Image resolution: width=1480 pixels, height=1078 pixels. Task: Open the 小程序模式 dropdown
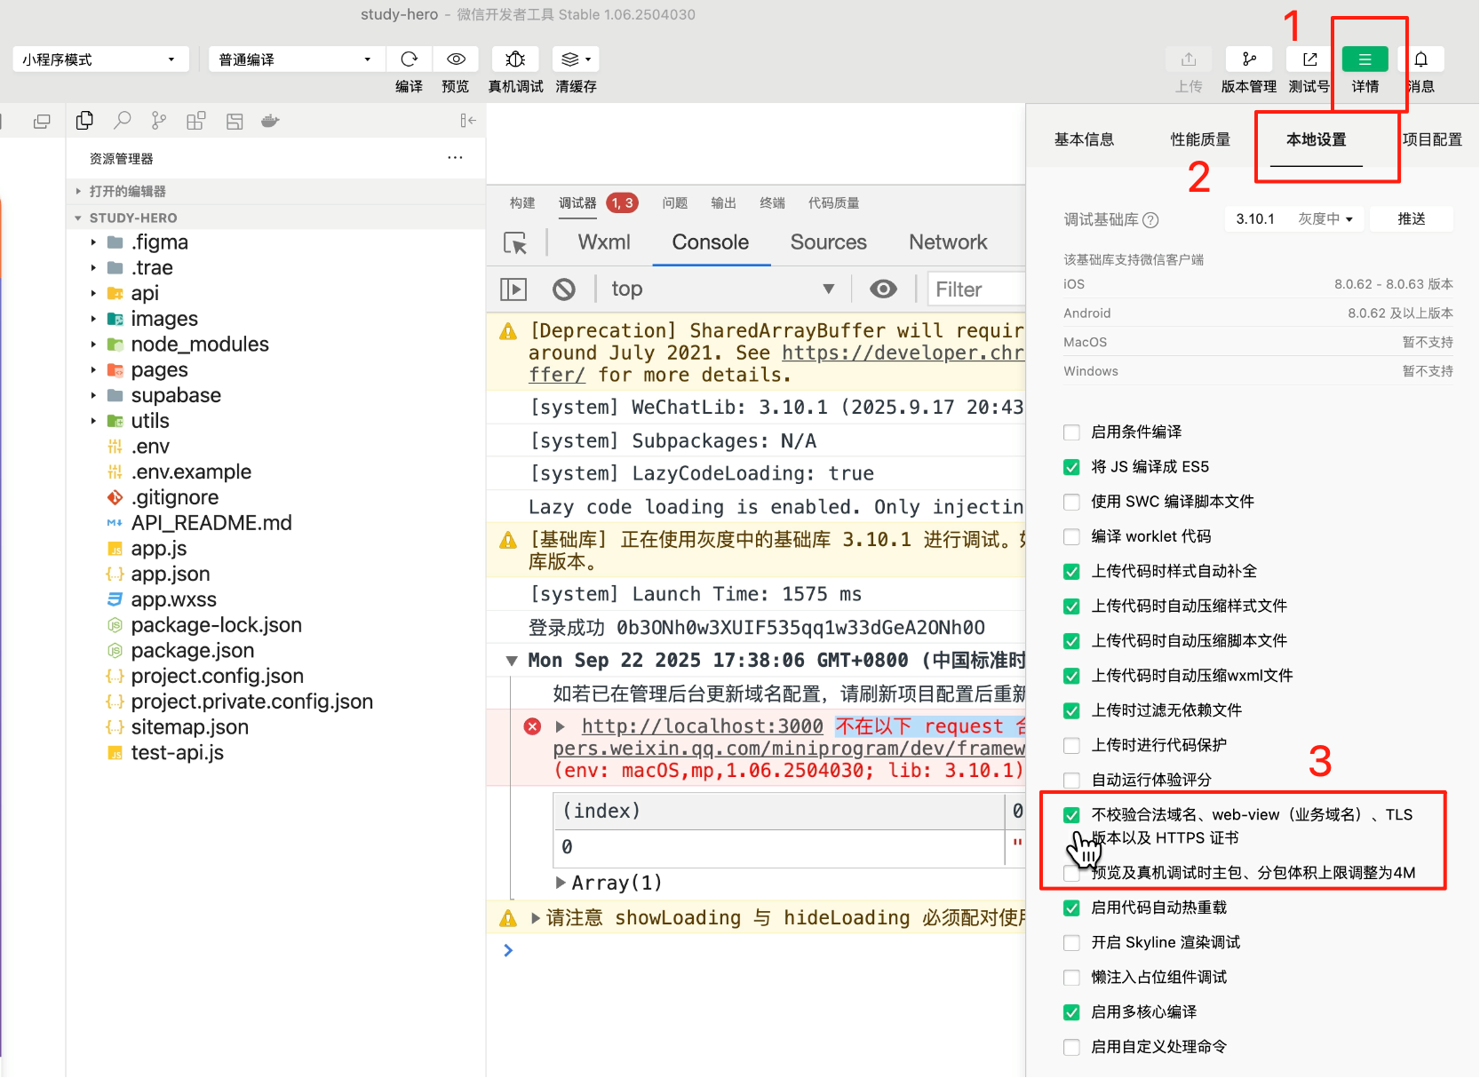coord(100,59)
